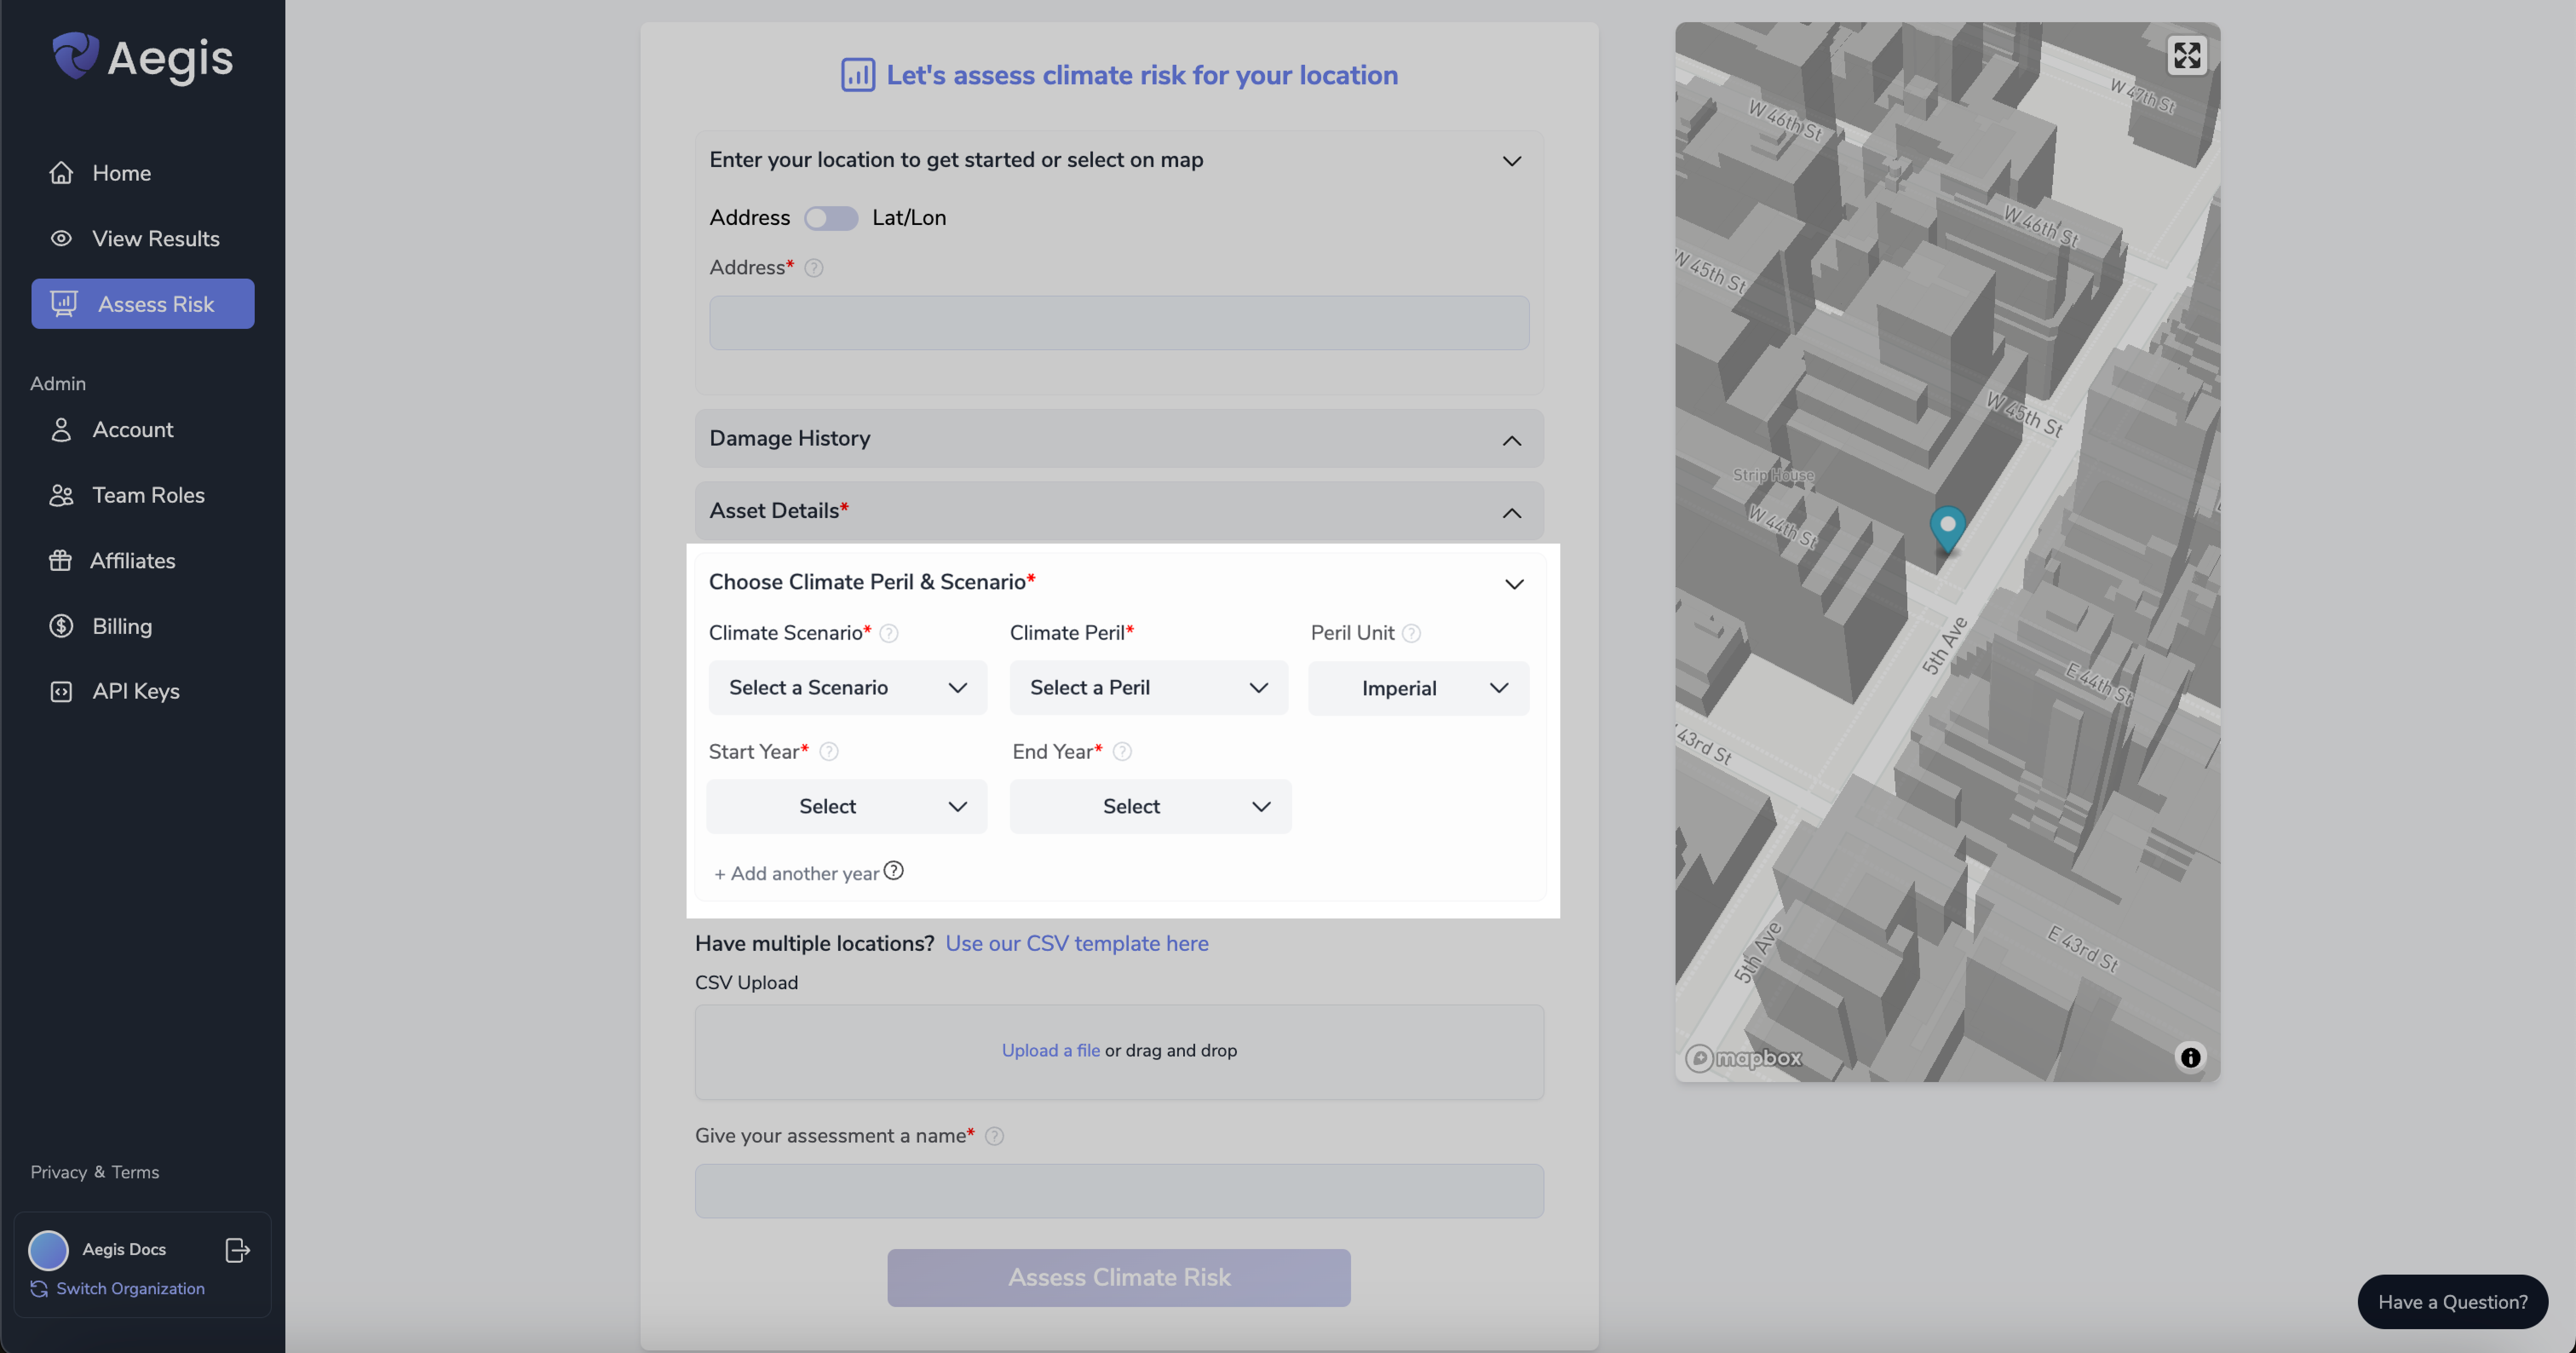Click Assess Climate Risk button
The height and width of the screenshot is (1353, 2576).
pyautogui.click(x=1118, y=1277)
